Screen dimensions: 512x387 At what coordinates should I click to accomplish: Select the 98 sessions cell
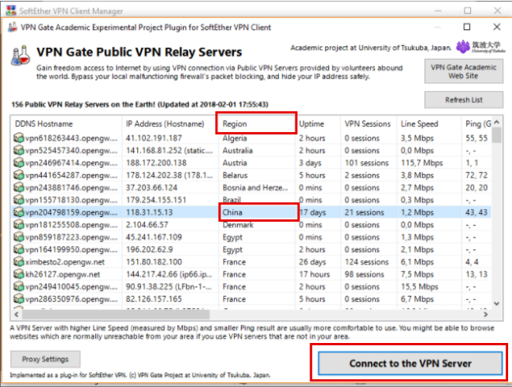point(365,275)
